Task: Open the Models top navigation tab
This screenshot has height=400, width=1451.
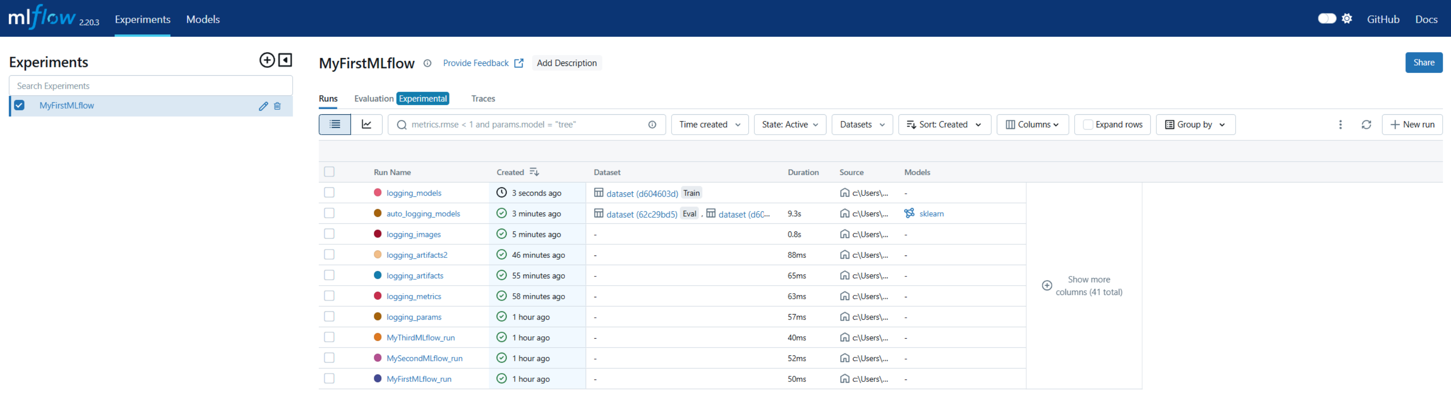Action: tap(203, 19)
